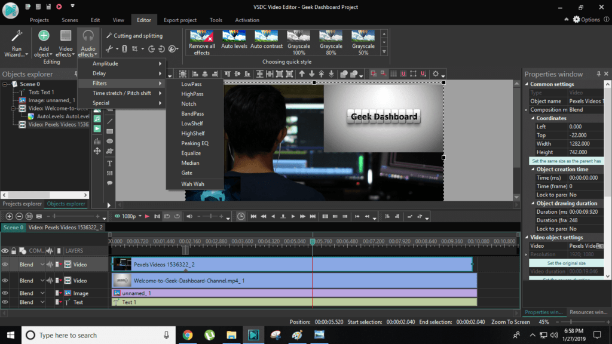Screen dimensions: 612x344
Task: Open Google Chrome from the taskbar
Action: (x=188, y=335)
